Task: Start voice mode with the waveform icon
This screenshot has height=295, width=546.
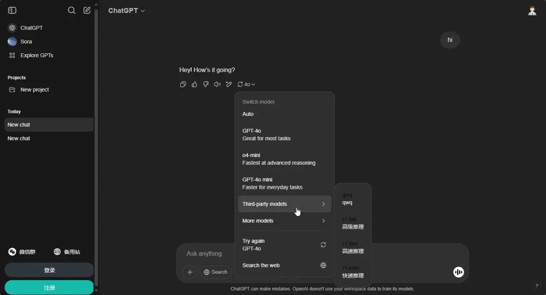Action: click(459, 272)
